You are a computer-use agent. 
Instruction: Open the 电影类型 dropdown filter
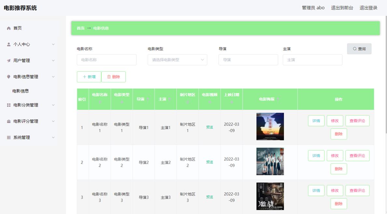click(x=177, y=60)
